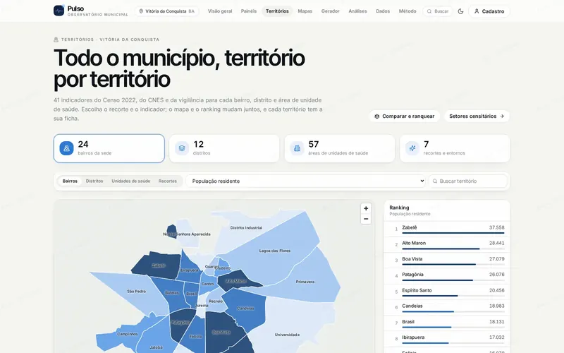Click the Campinhos map region
The image size is (564, 353).
coord(126,335)
